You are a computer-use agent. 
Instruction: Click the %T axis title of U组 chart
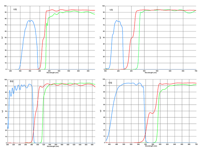3,37
